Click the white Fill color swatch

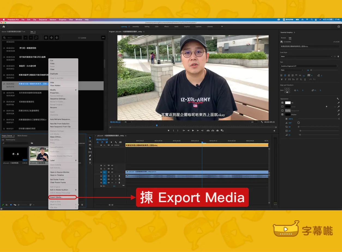[288, 103]
